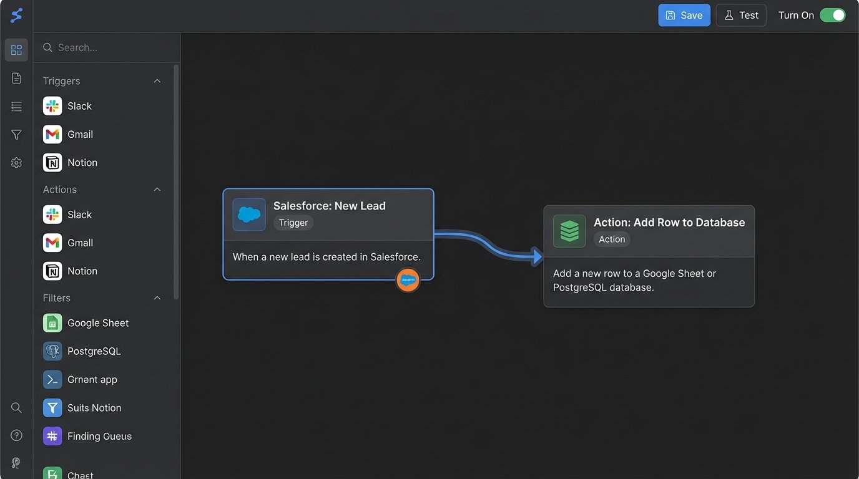This screenshot has height=479, width=859.
Task: Select the Gmail action icon
Action: tap(52, 243)
